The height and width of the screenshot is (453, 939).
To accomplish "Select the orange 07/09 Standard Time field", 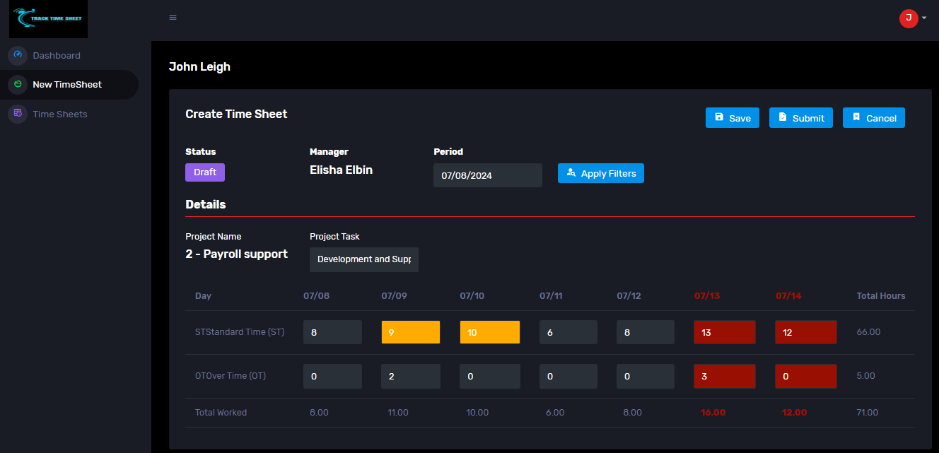I will click(410, 332).
